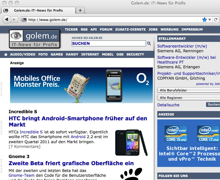Go to the FOTO category
The width and height of the screenshot is (220, 180).
[43, 54]
